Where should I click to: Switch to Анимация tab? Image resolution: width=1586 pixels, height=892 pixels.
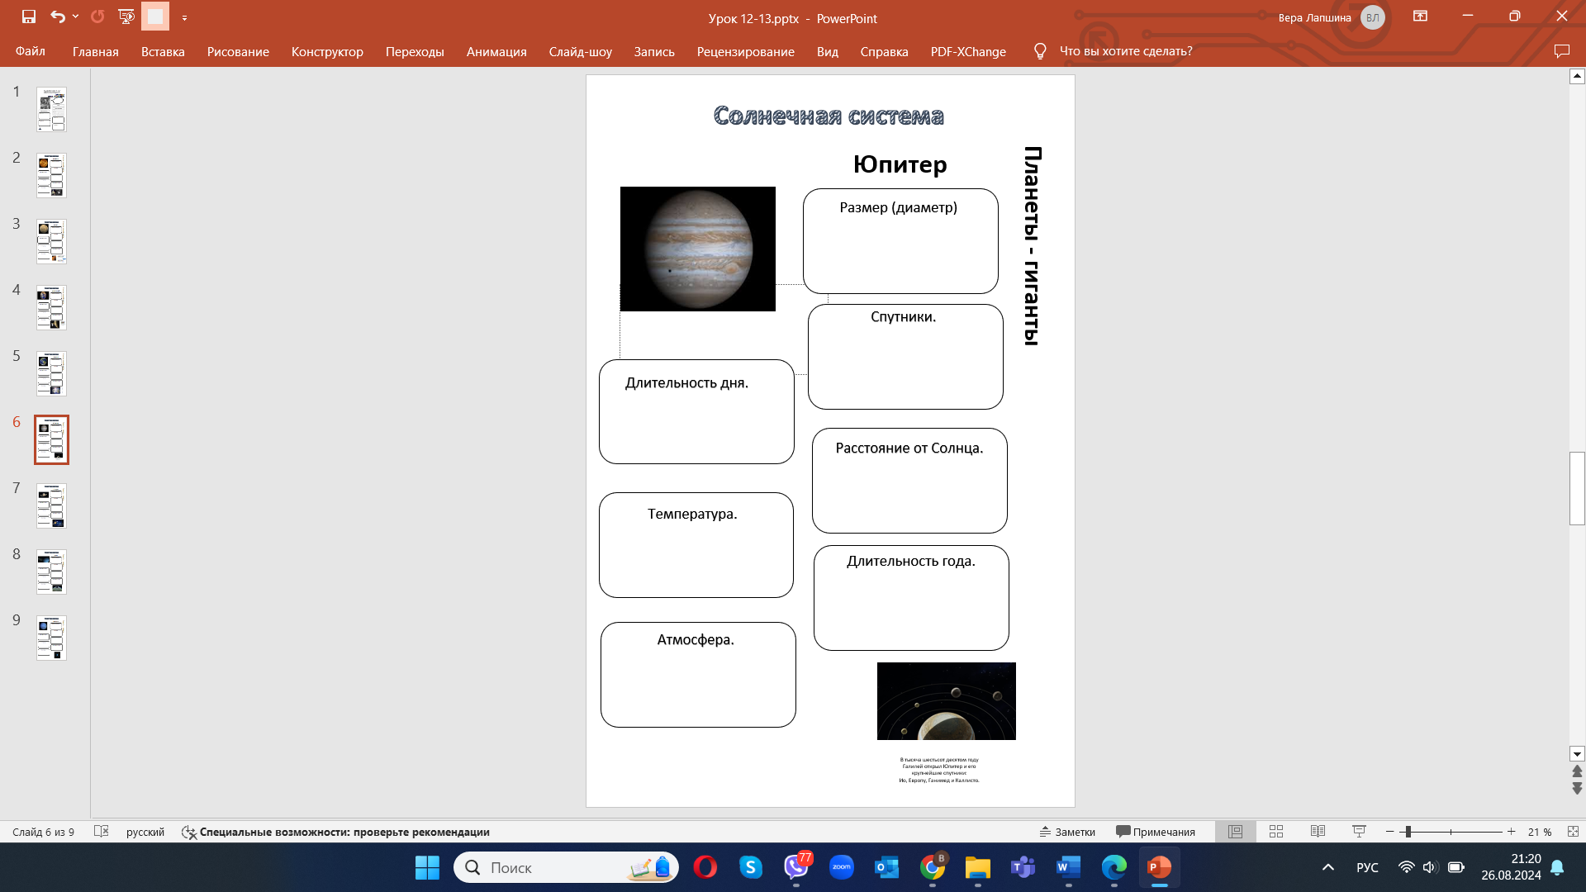tap(496, 51)
